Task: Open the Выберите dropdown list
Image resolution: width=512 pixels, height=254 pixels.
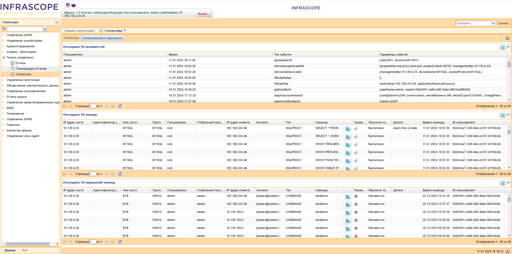Action: (x=493, y=24)
